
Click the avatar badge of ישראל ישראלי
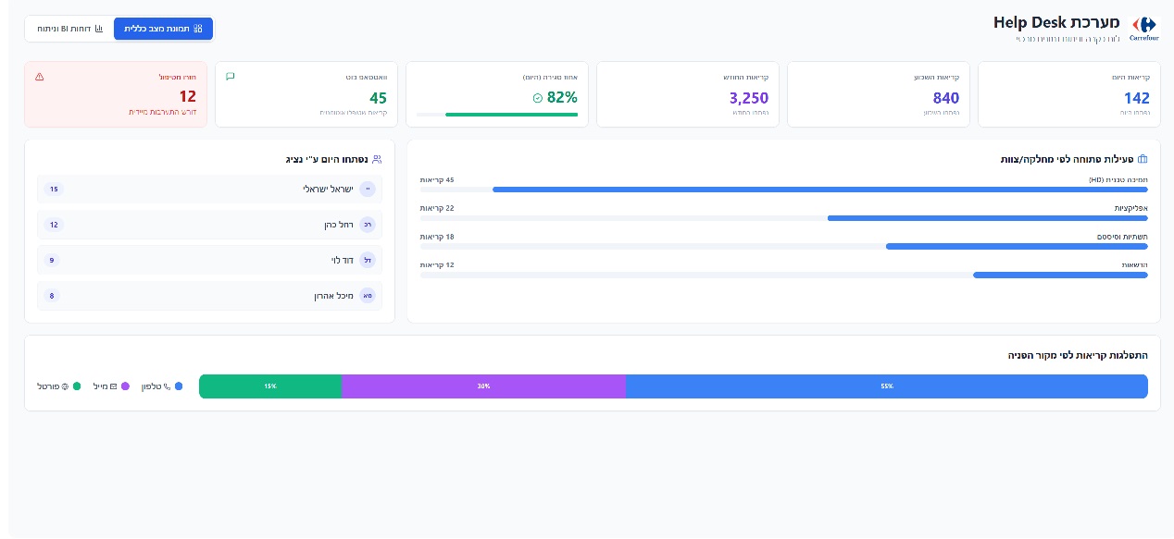[x=368, y=190]
